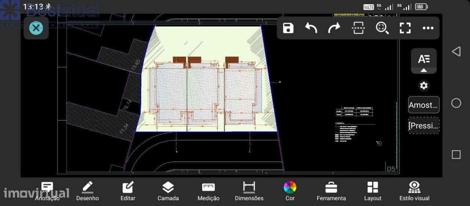This screenshot has width=470, height=206.
Task: Tap the 13:13 clock in status bar
Action: tap(33, 7)
